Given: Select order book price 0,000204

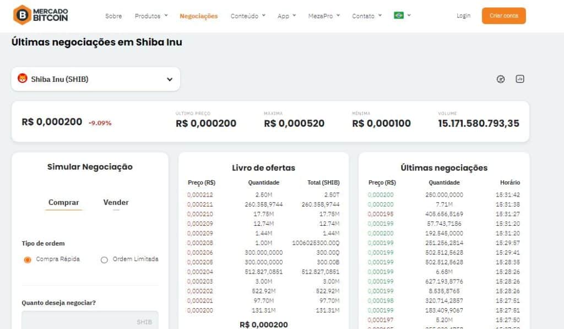Looking at the screenshot, I should point(200,272).
